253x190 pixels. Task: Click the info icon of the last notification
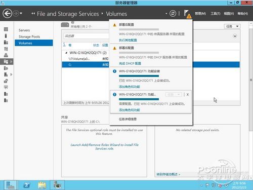(x=114, y=94)
